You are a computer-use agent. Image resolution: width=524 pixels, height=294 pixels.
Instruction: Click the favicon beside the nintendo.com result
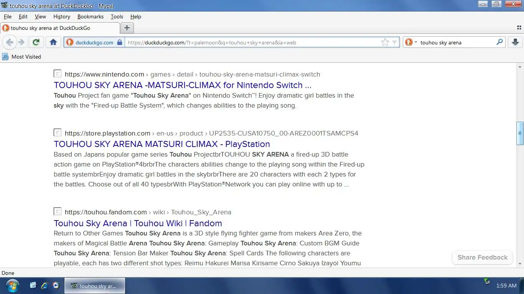pos(58,74)
